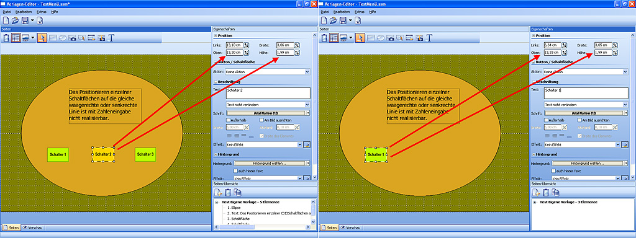
Task: Click check document icon in right window
Action: (x=358, y=20)
